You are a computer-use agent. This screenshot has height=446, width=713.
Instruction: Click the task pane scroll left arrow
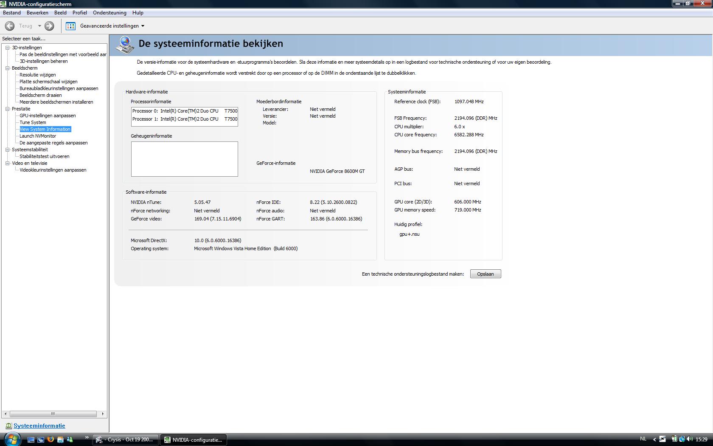5,414
